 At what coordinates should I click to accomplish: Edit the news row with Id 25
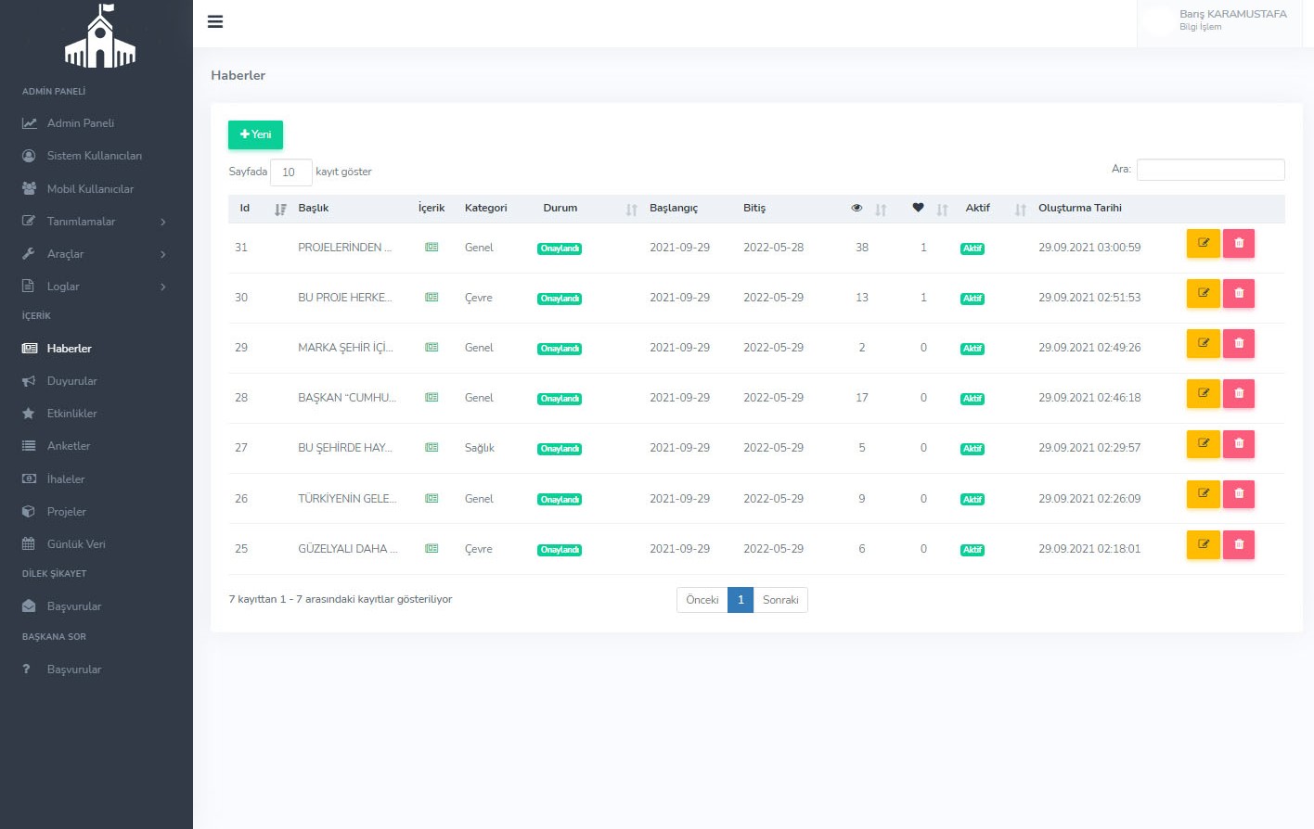click(1204, 544)
